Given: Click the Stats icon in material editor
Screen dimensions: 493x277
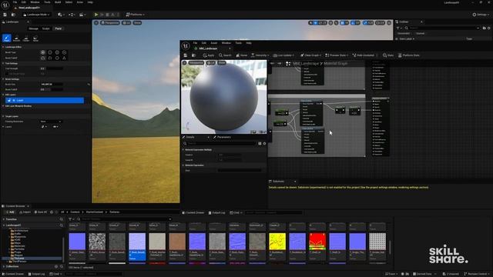Looking at the screenshot, I should [388, 55].
